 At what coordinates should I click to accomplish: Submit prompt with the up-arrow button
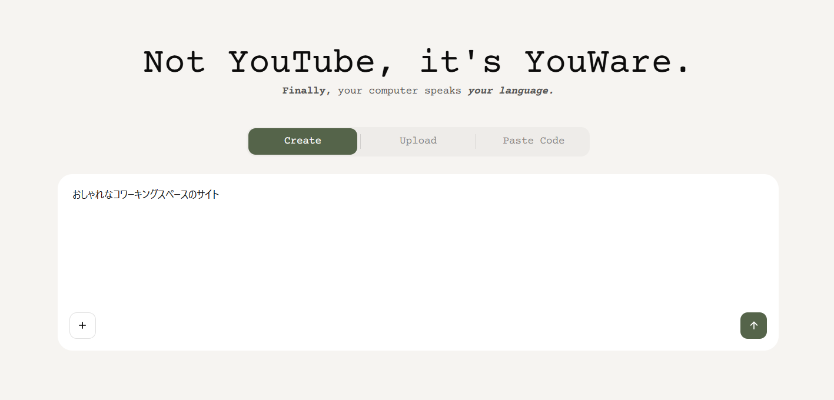point(753,325)
